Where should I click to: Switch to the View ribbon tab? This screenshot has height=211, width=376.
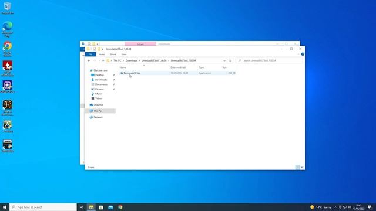coord(124,55)
